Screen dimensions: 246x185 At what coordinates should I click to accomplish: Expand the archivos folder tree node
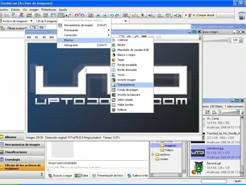point(153,154)
